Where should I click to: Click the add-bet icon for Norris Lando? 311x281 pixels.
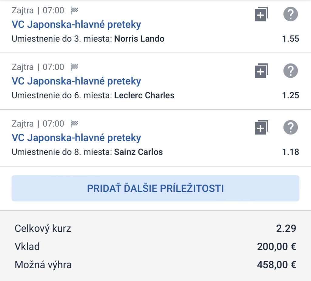click(261, 14)
